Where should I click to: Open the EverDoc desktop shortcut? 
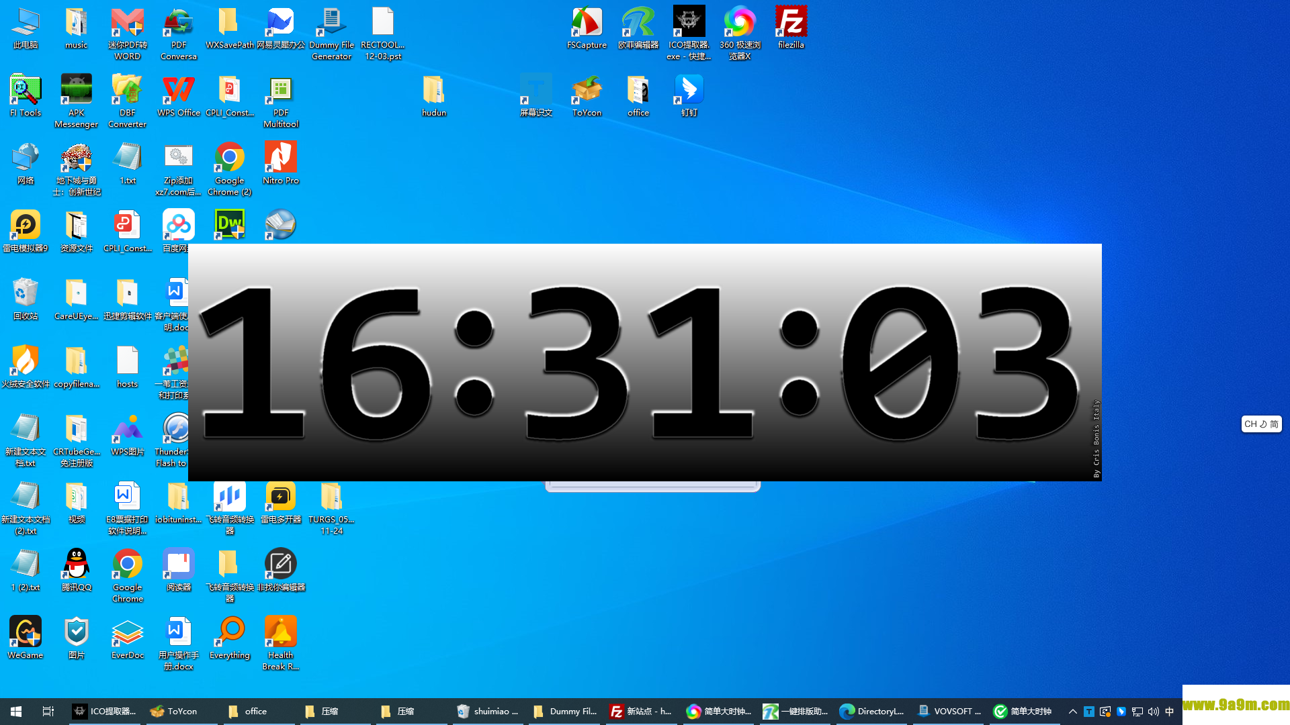[x=127, y=638]
